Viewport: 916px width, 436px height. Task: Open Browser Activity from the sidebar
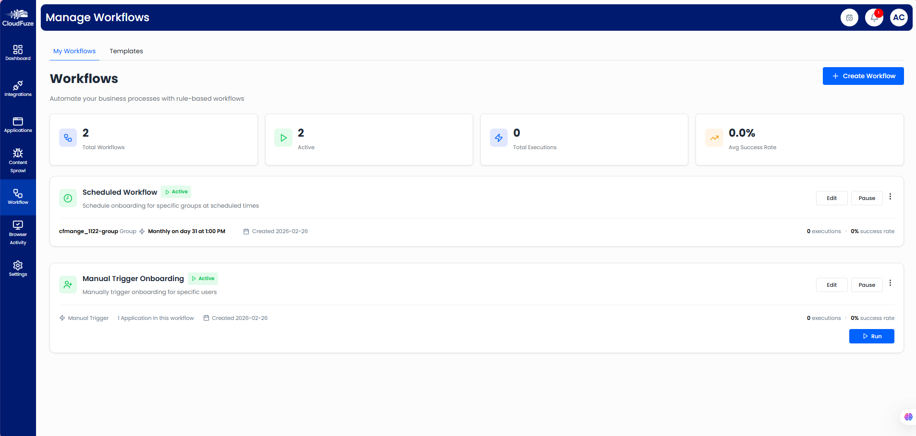pos(18,232)
